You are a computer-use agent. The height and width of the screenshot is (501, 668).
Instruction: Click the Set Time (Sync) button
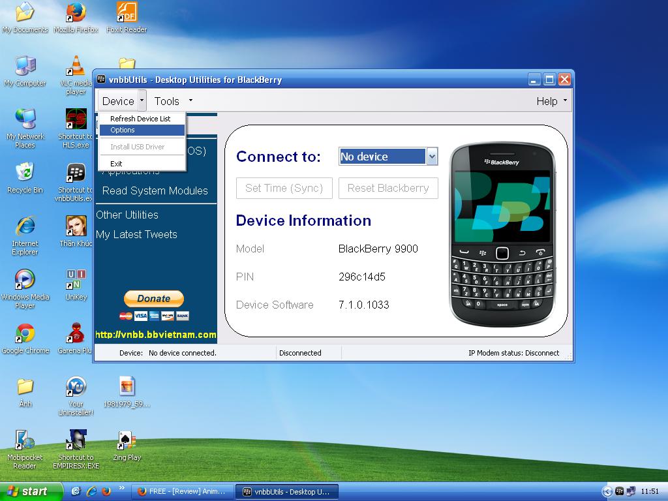click(x=284, y=188)
